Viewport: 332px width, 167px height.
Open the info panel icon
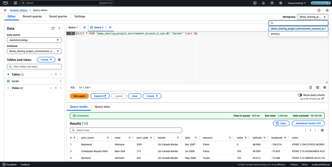[x=319, y=10]
